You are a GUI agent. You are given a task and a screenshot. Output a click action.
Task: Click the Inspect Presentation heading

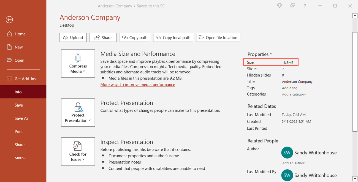click(x=127, y=142)
